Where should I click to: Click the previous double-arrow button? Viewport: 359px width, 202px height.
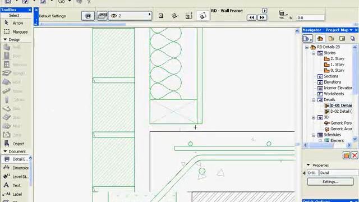(252, 17)
